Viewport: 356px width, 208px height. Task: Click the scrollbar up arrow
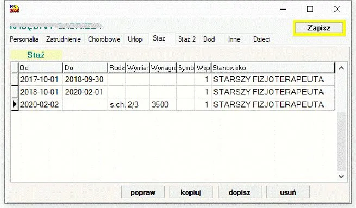pos(341,68)
